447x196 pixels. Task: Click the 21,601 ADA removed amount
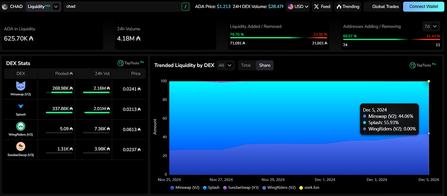320,43
